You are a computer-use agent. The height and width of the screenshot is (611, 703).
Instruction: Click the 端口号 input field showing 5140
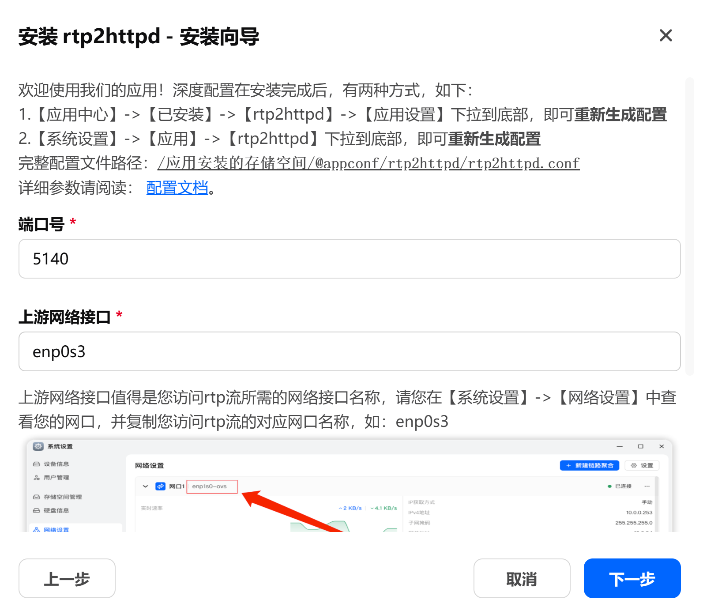350,259
